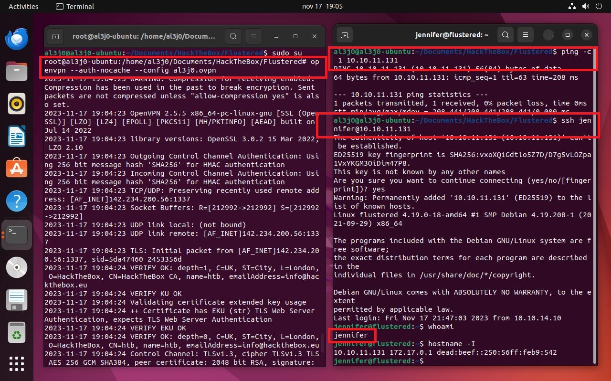Search in the jennifer@flustered terminal
The height and width of the screenshot is (381, 611).
[x=506, y=35]
